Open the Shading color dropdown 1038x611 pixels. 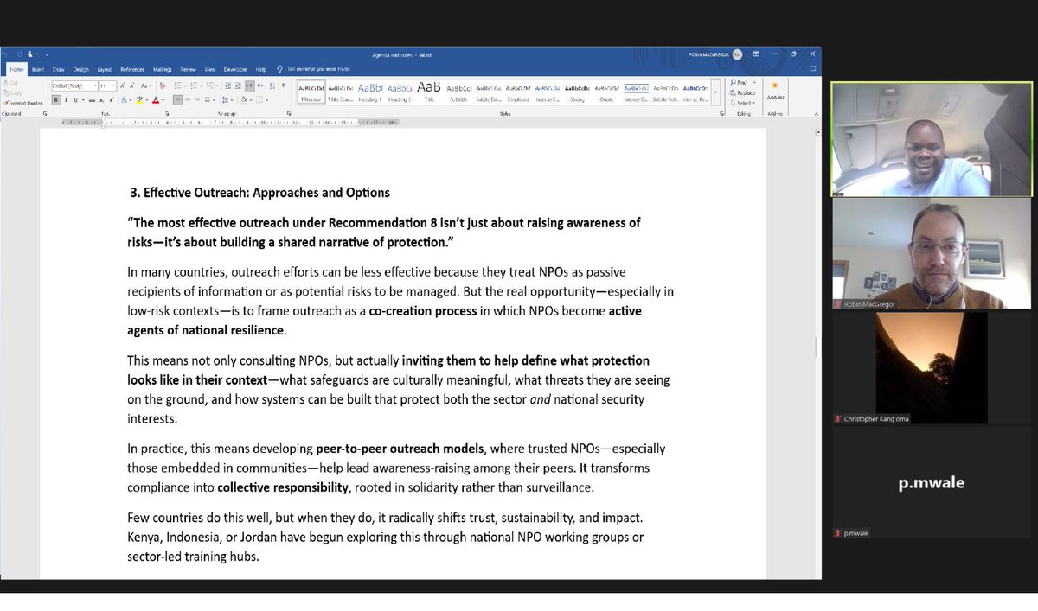pyautogui.click(x=251, y=99)
